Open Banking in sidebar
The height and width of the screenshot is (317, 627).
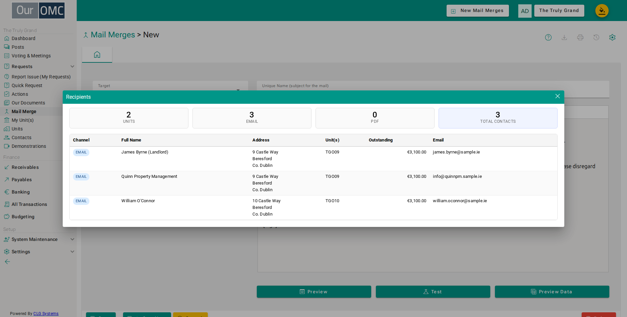(x=21, y=192)
